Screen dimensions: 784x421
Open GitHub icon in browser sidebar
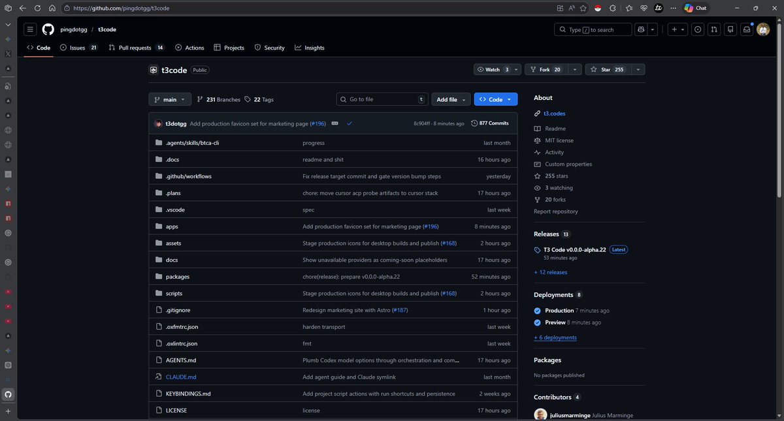point(8,394)
